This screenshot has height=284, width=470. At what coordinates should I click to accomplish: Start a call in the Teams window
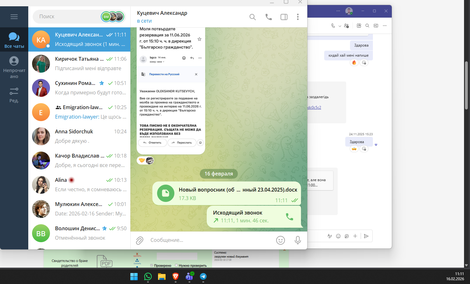333,26
